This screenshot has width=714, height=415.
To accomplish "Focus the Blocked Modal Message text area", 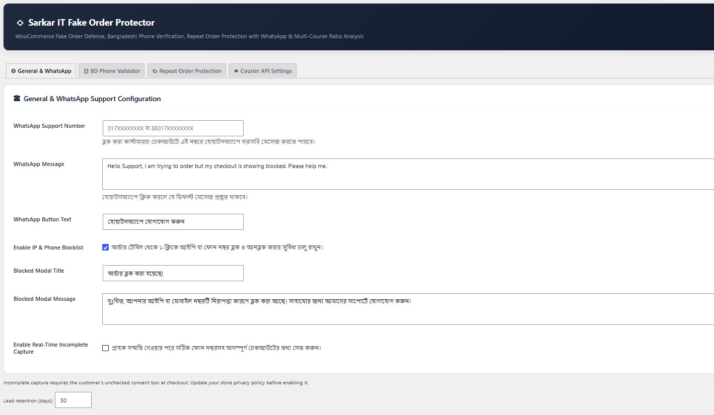I will (408, 309).
